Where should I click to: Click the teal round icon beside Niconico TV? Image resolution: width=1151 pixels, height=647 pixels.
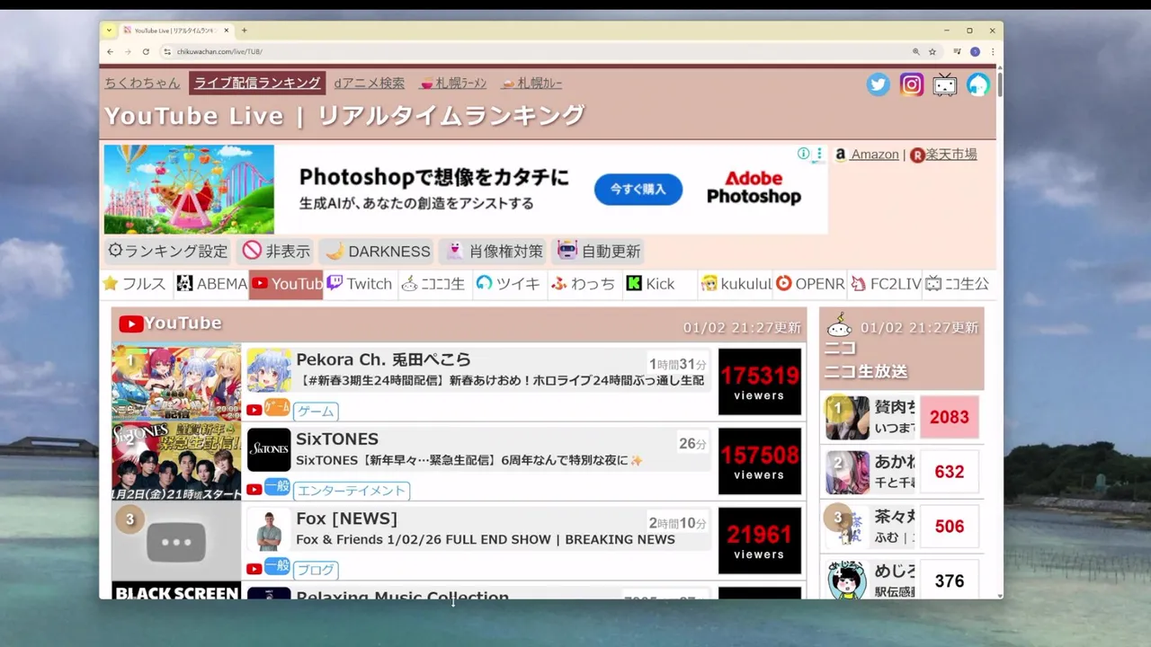pyautogui.click(x=978, y=84)
